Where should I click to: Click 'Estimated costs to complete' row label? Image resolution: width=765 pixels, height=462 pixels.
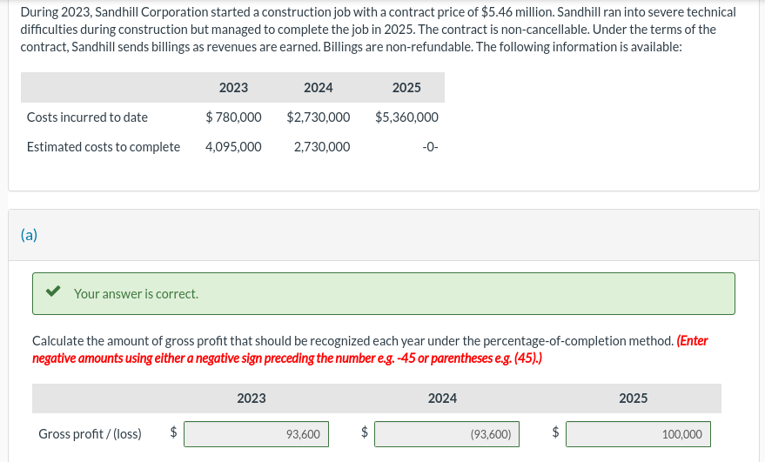point(104,147)
